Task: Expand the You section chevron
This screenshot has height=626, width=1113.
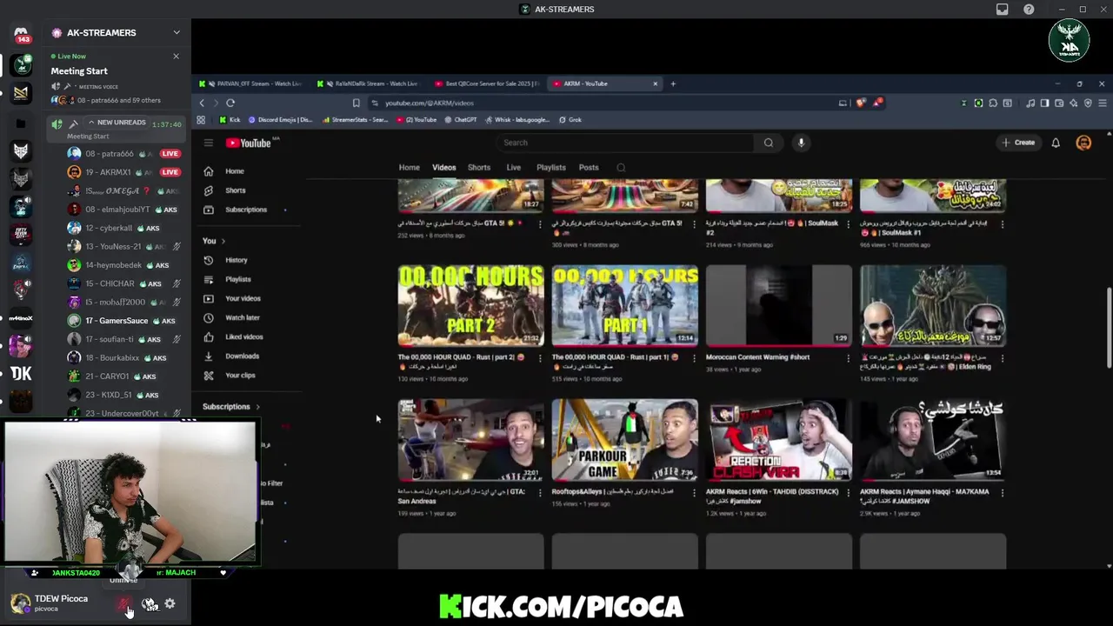Action: coord(223,241)
